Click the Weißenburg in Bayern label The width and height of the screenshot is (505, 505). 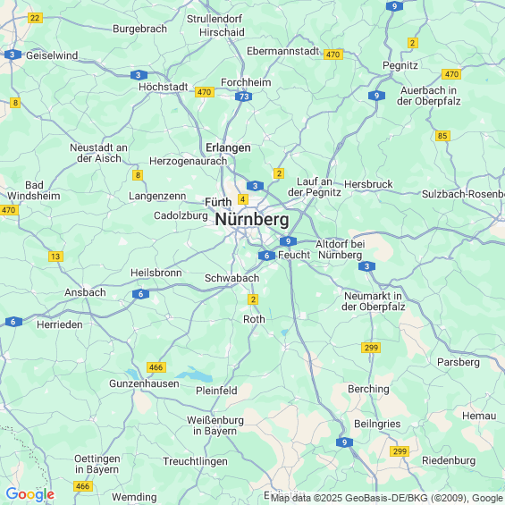tap(215, 425)
